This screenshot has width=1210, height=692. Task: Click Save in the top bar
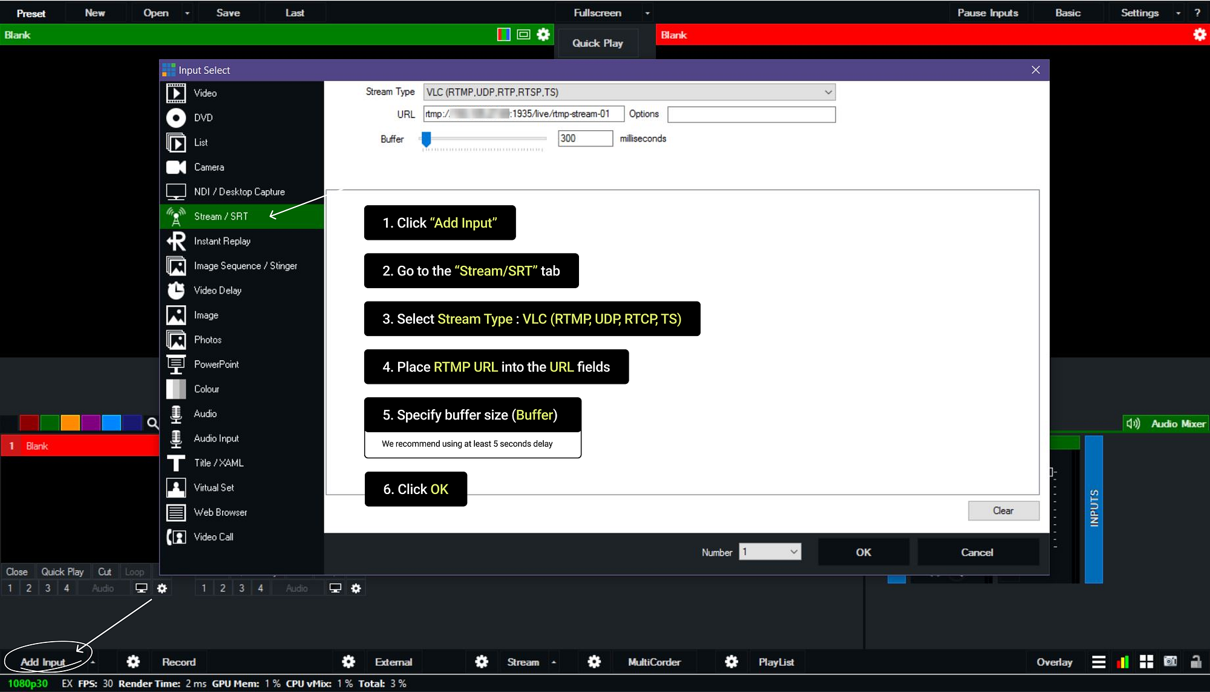coord(228,13)
